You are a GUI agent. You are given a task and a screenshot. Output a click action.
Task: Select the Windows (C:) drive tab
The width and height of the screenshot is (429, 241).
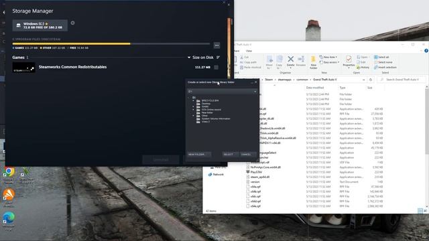pyautogui.click(x=40, y=25)
